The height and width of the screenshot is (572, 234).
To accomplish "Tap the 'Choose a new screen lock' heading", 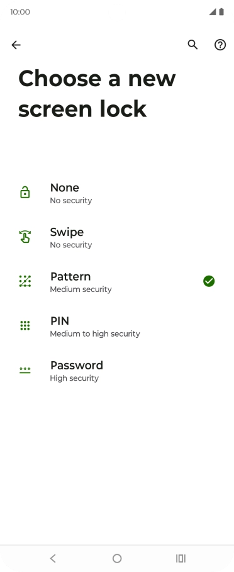I will click(97, 94).
